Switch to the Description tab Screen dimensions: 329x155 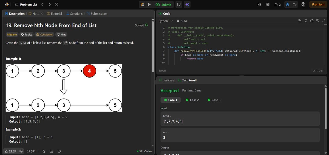coord(15,14)
